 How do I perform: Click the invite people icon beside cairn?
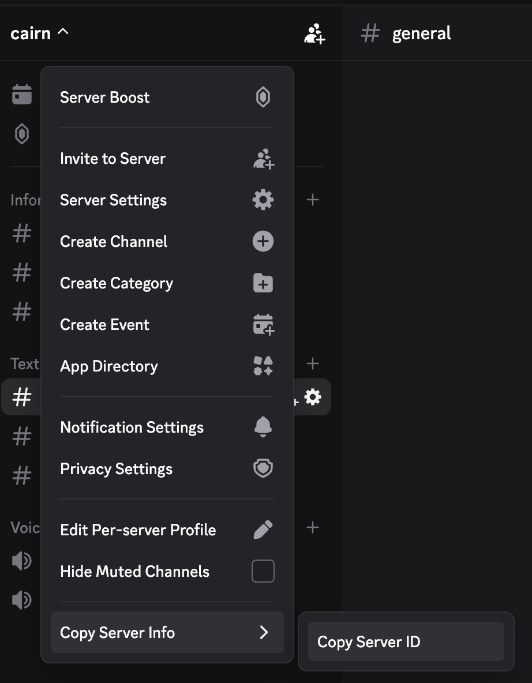coord(314,33)
